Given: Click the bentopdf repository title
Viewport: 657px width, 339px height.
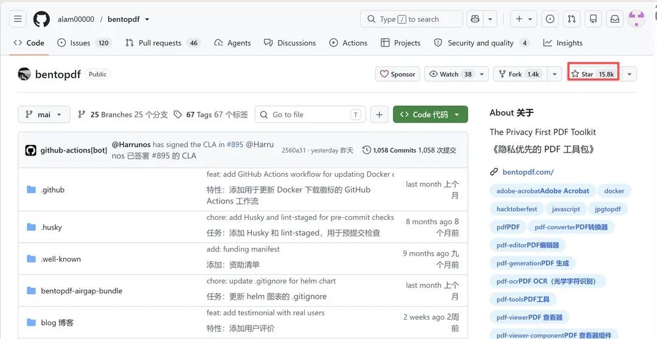Looking at the screenshot, I should pyautogui.click(x=58, y=75).
